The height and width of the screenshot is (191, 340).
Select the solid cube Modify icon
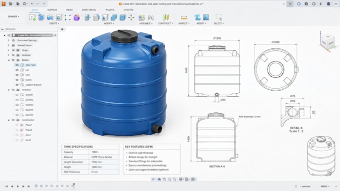(122, 17)
